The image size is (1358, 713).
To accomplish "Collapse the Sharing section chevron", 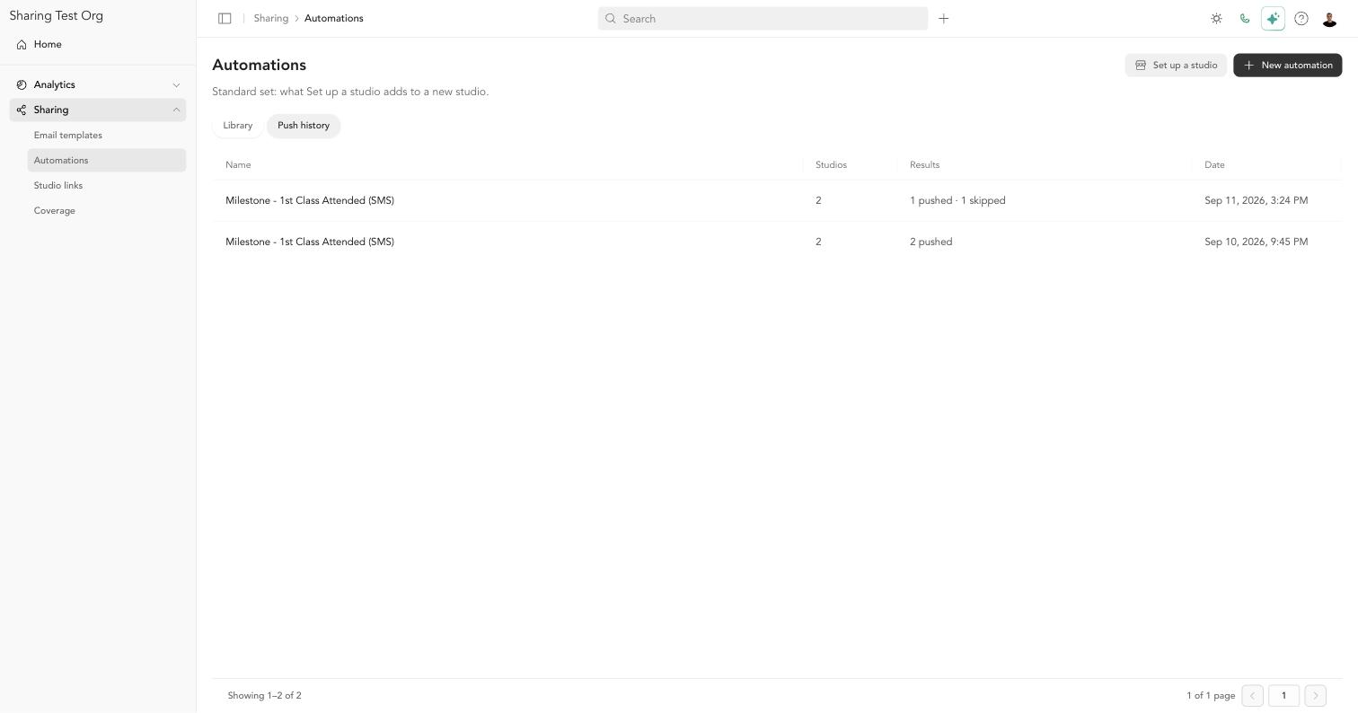I will click(x=176, y=110).
